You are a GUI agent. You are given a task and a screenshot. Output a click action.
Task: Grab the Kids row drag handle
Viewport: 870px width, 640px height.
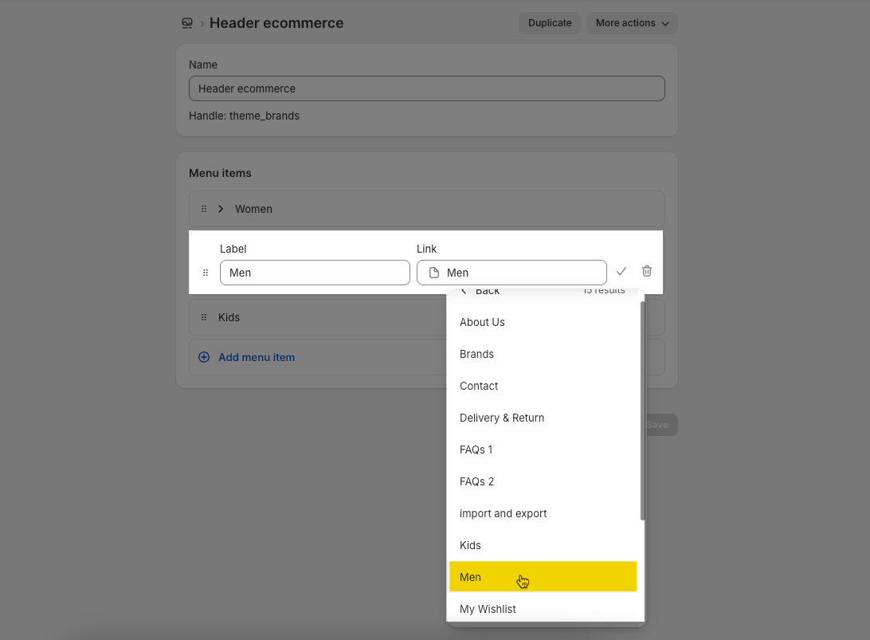(204, 317)
